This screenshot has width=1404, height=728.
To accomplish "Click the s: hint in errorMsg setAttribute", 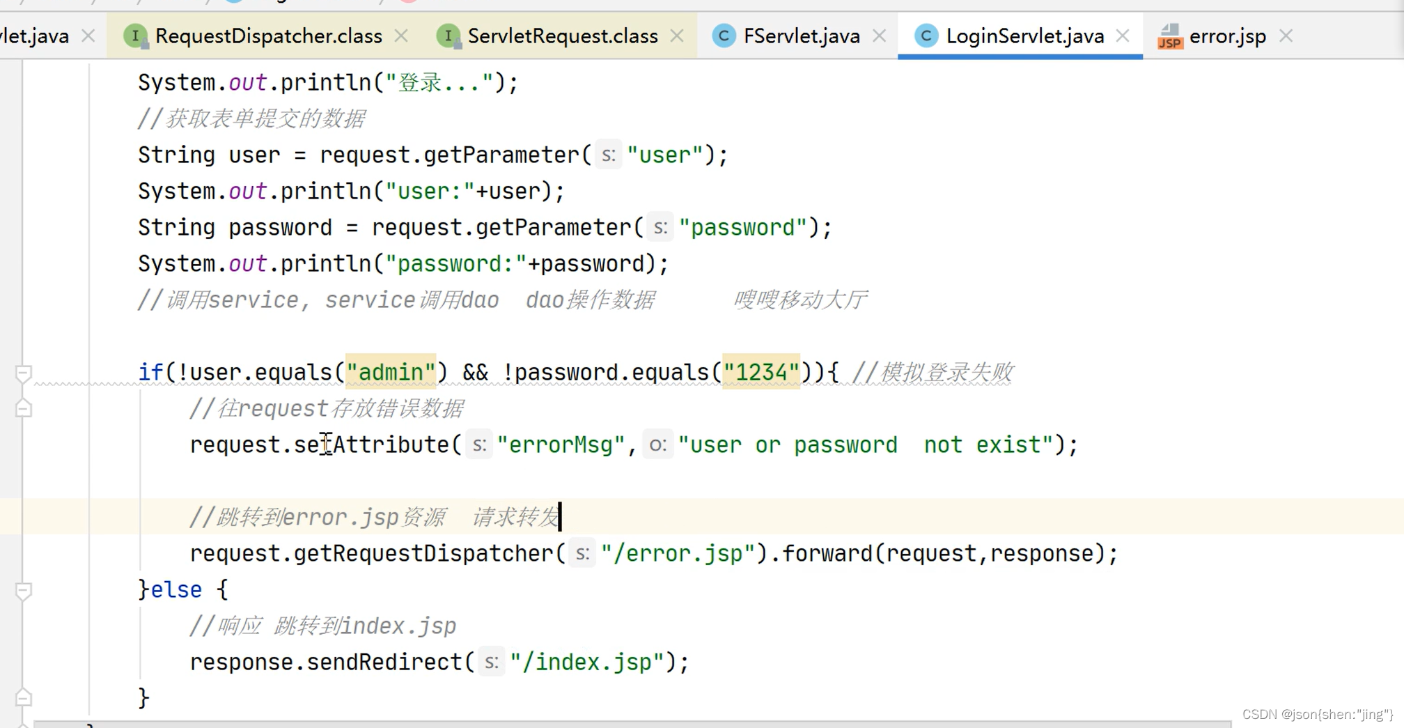I will (478, 444).
